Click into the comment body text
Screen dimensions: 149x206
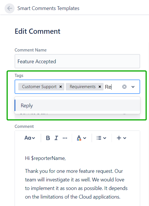pos(76,177)
